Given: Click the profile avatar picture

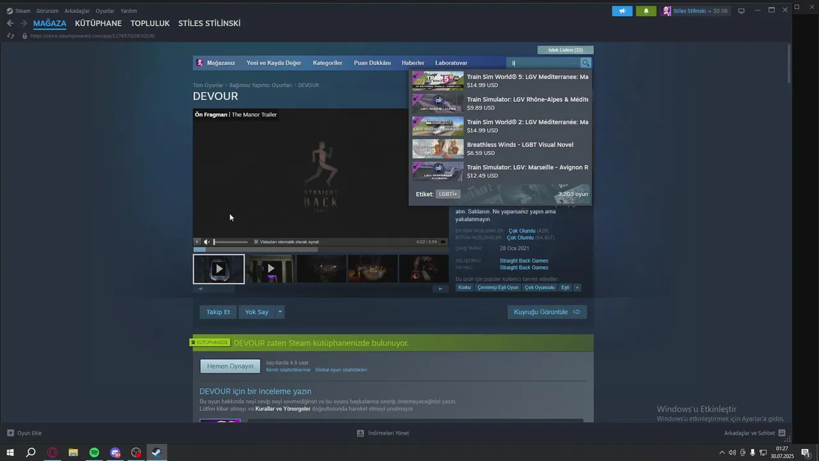Looking at the screenshot, I should click(x=667, y=11).
